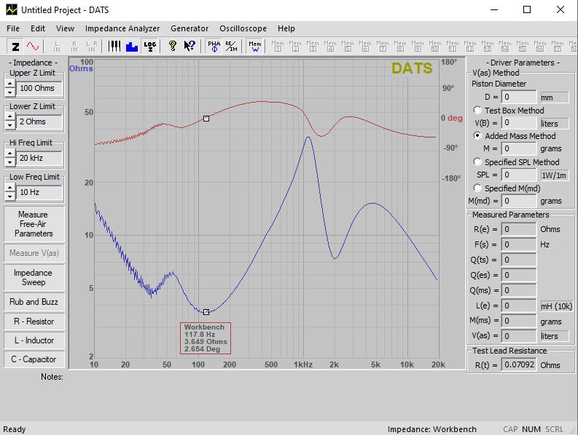Click the R IN right input icon
The width and height of the screenshot is (578, 435).
pos(74,47)
